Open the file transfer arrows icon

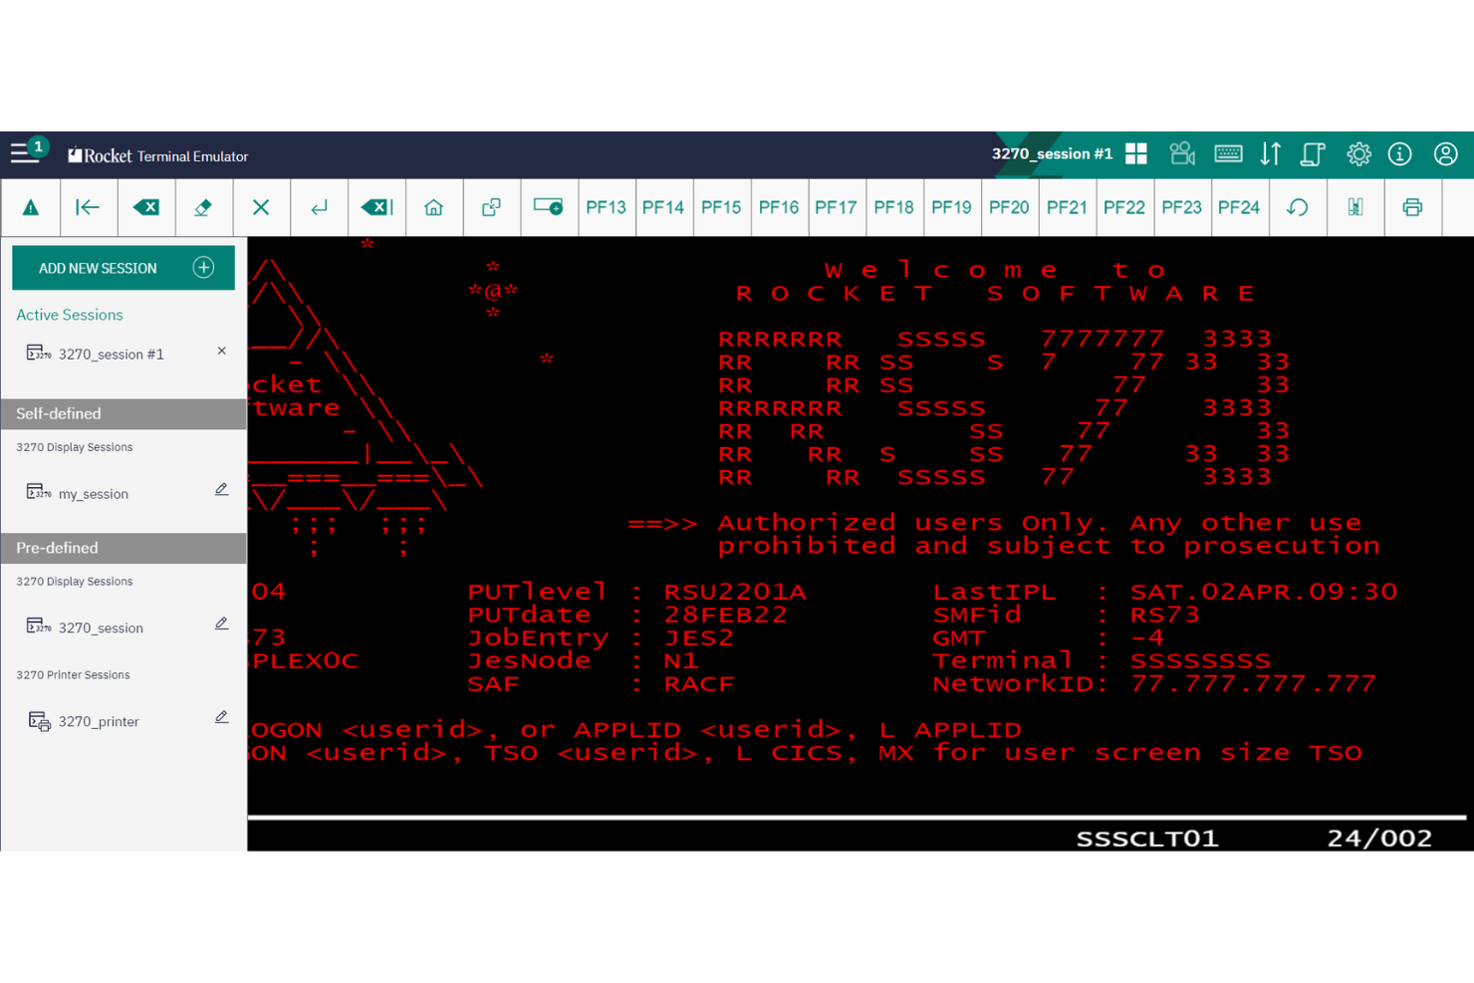coord(1271,153)
